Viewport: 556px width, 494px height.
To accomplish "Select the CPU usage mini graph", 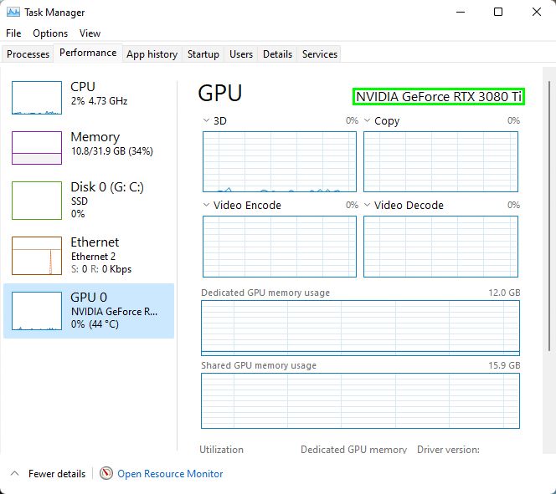I will (x=37, y=98).
